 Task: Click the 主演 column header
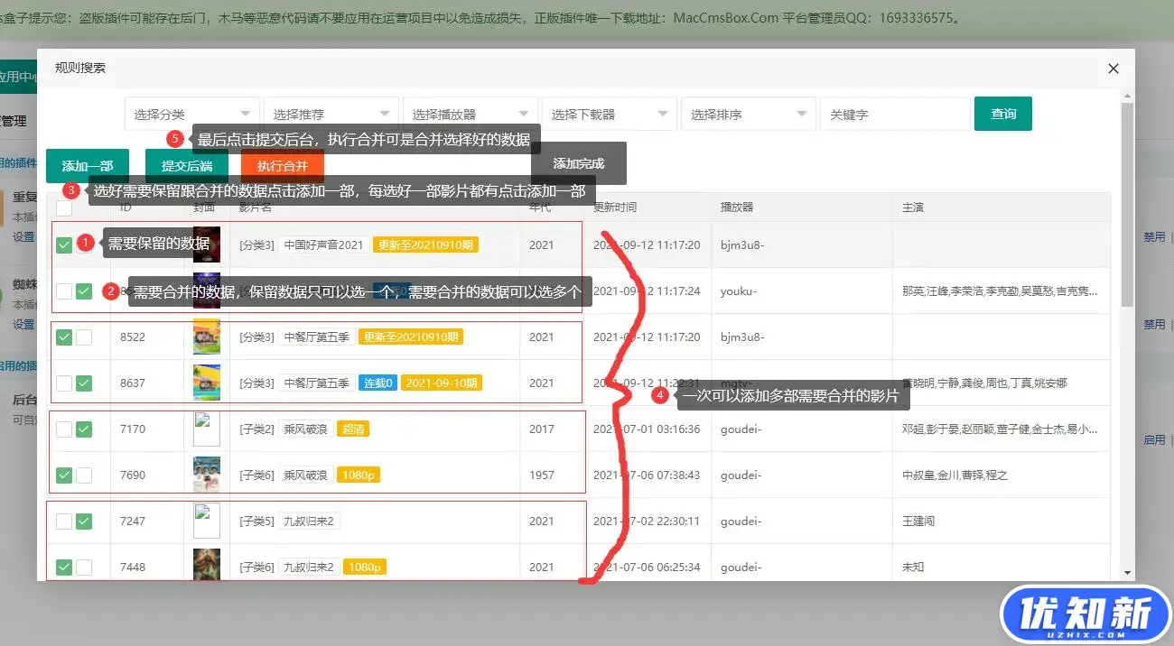[x=912, y=208]
